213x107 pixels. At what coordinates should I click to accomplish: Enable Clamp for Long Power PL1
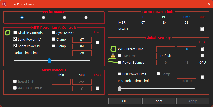point(54,40)
